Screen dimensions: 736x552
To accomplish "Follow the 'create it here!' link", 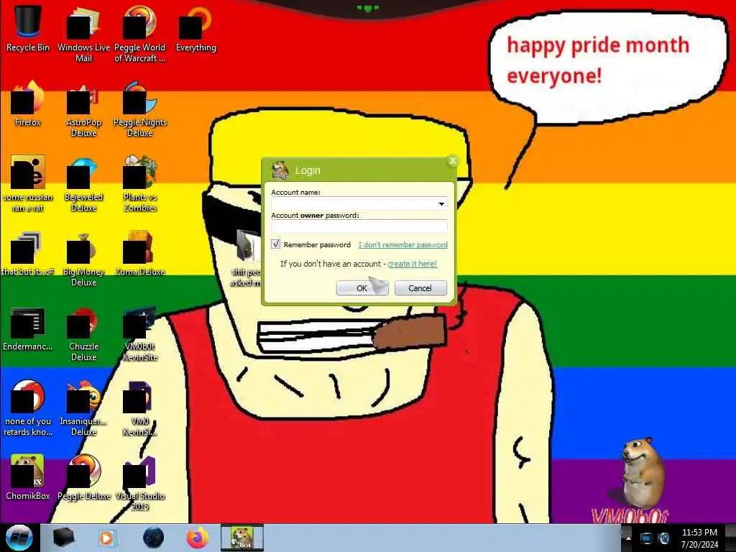I will tap(412, 264).
